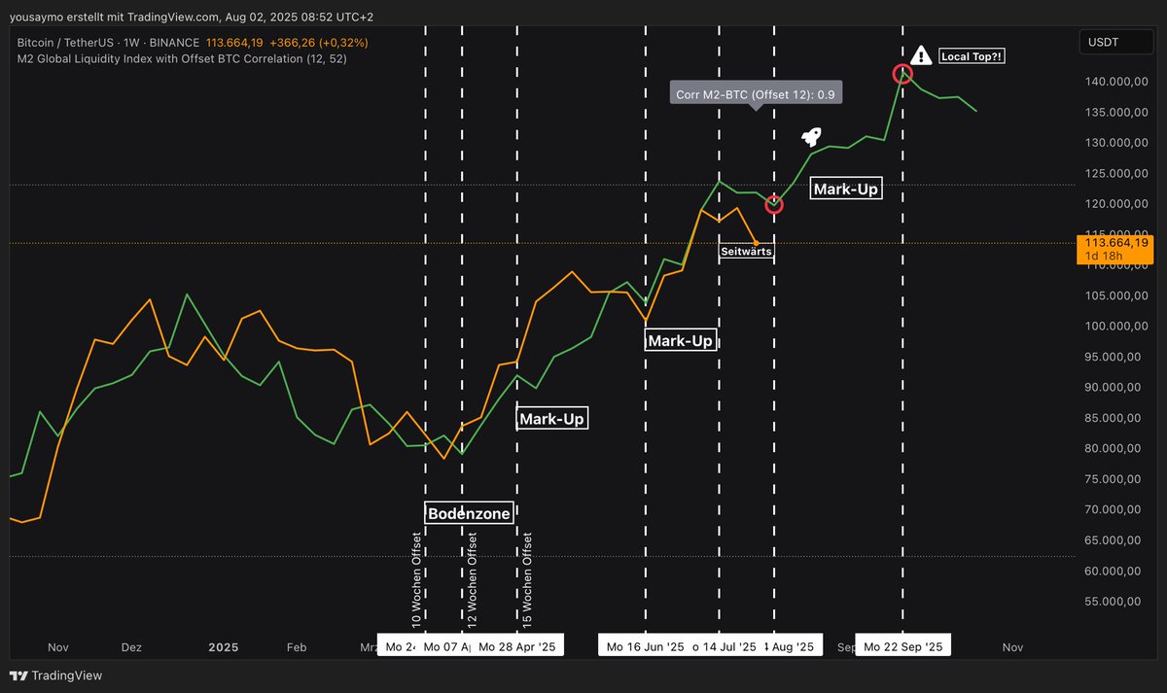The image size is (1167, 693).
Task: Select the red circle marker at the September peak
Action: coord(902,74)
